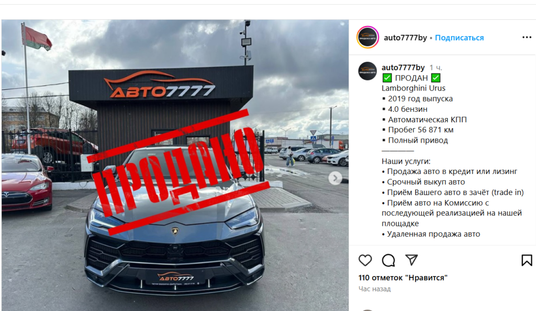Click the Lamborghini photo image

(x=175, y=165)
